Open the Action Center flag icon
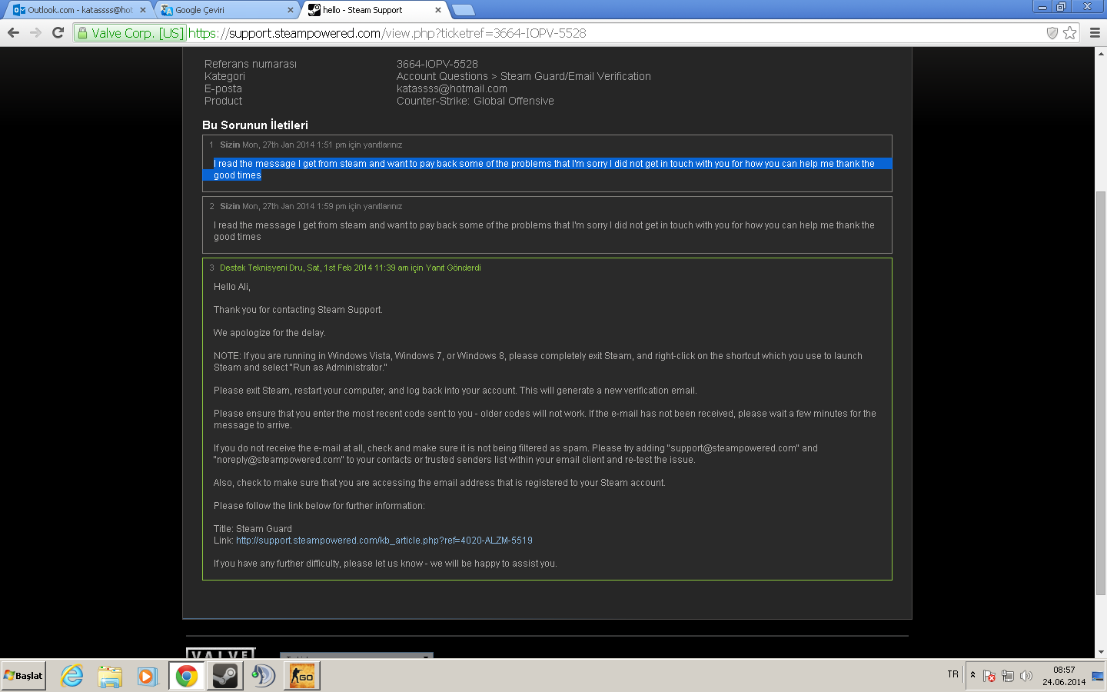Screen dimensions: 1107x692 click(989, 676)
